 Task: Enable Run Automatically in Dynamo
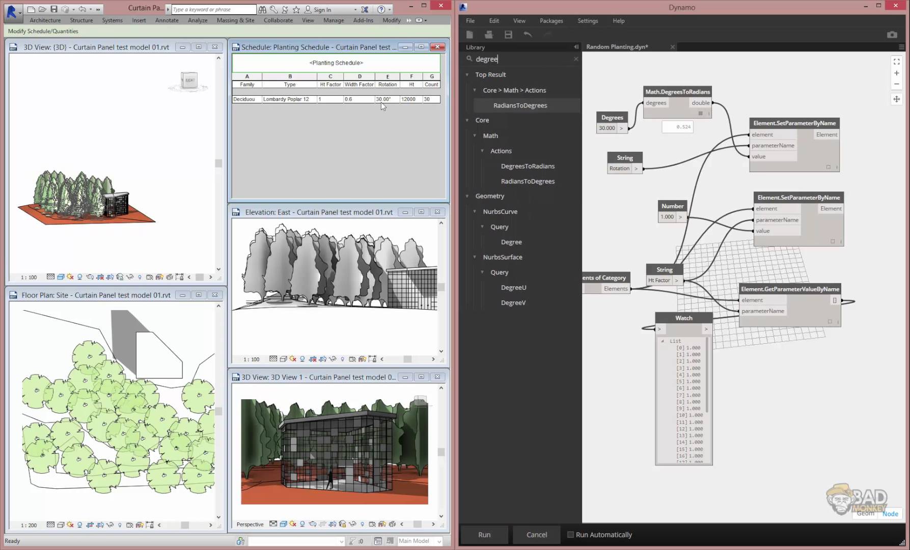(x=570, y=535)
